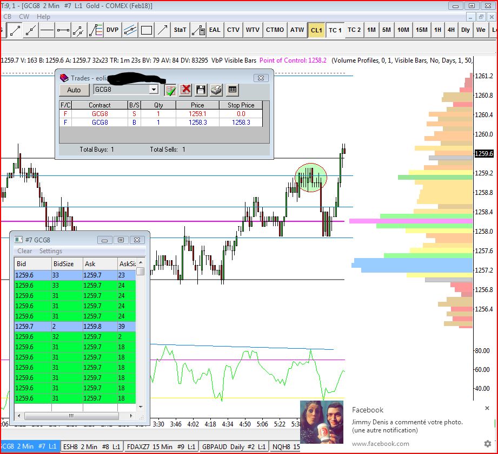Switch chart to 1M timeframe
This screenshot has width=498, height=454.
pyautogui.click(x=371, y=30)
